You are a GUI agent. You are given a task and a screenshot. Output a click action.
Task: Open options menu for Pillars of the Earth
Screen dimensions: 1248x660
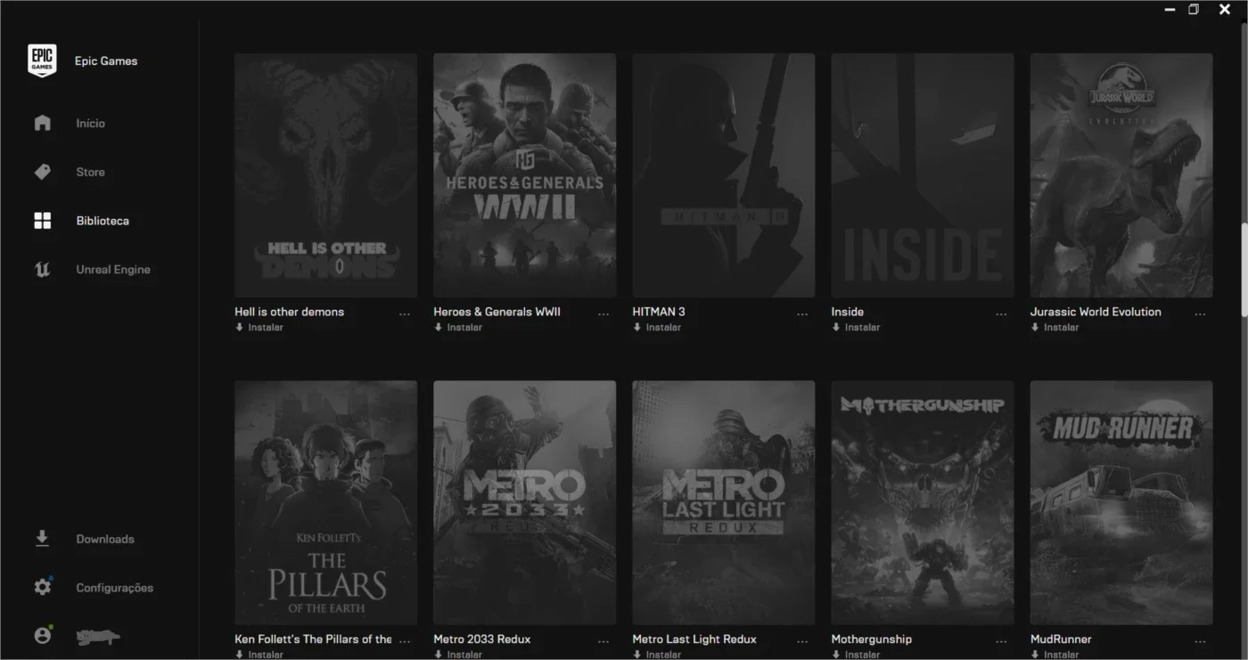[405, 641]
